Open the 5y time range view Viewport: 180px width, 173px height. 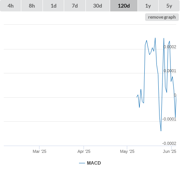(169, 6)
